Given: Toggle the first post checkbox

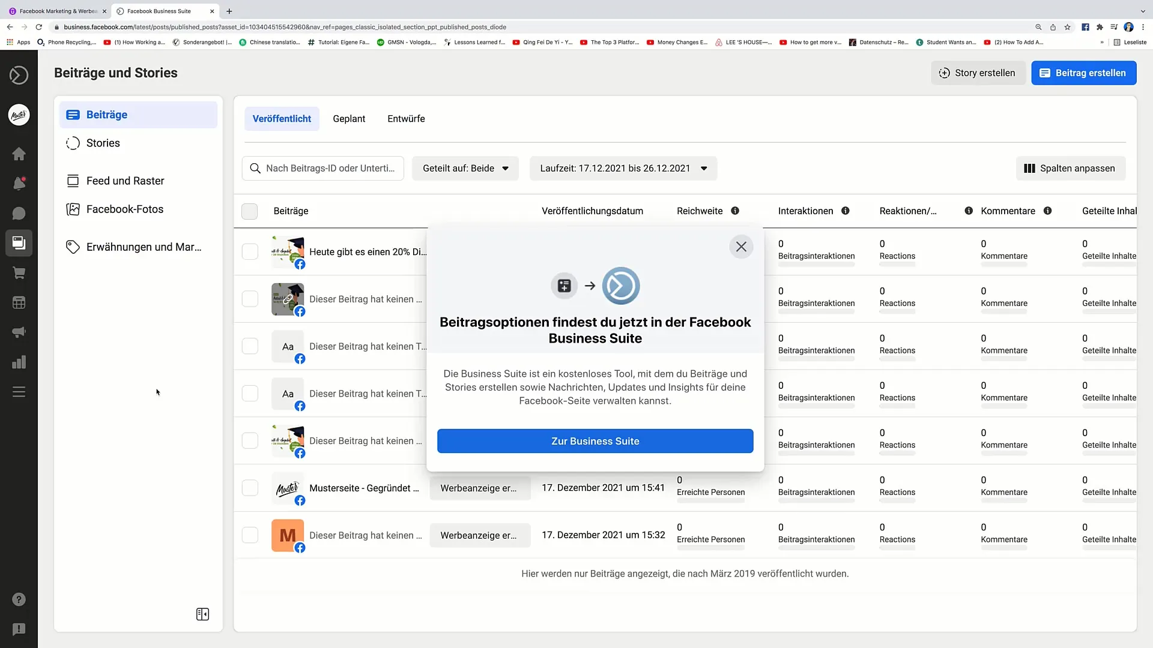Looking at the screenshot, I should click(x=250, y=251).
